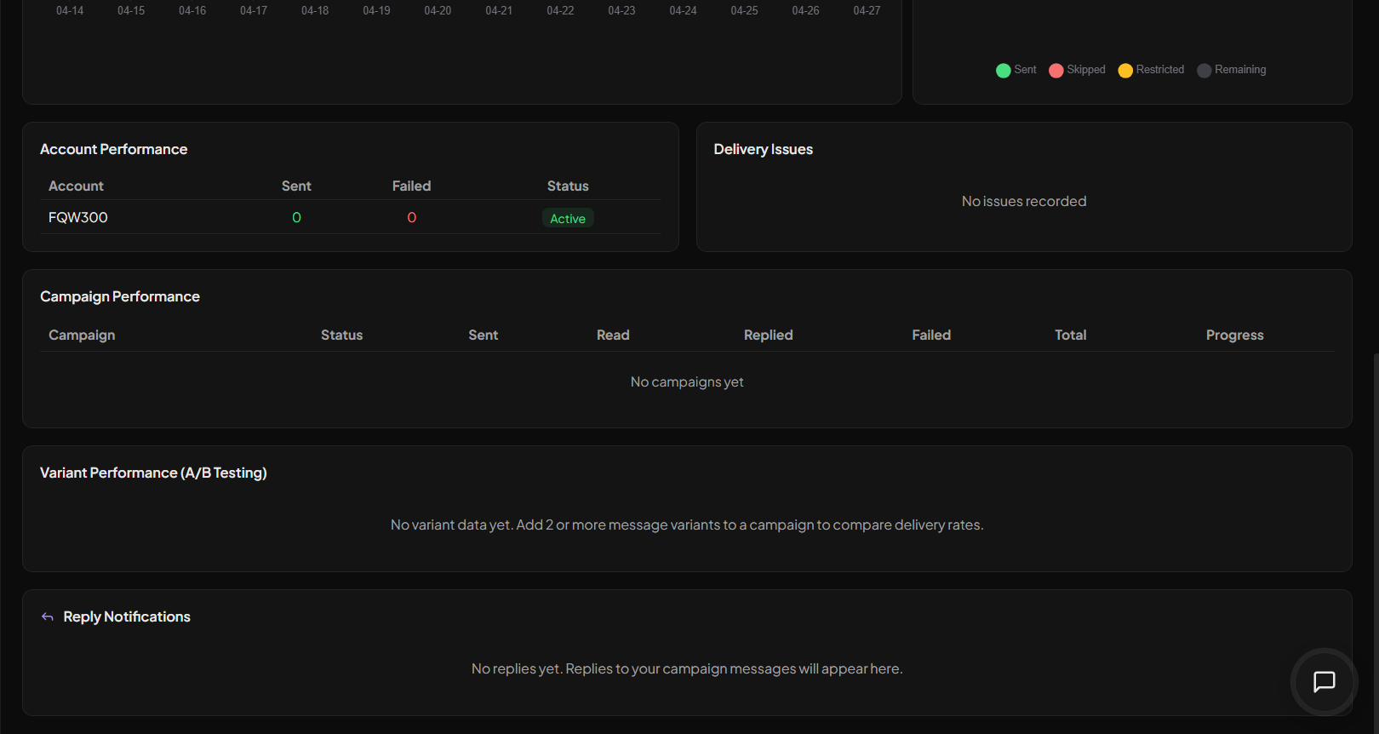The width and height of the screenshot is (1379, 734).
Task: Click Sent header in Campaign Performance
Action: [484, 335]
